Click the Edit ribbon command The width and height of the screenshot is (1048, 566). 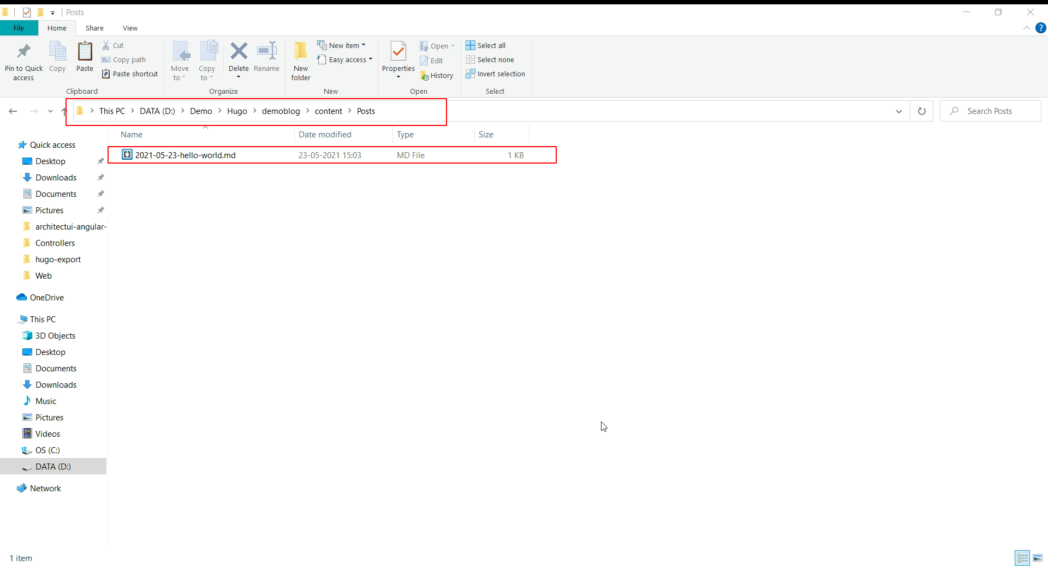(x=431, y=61)
